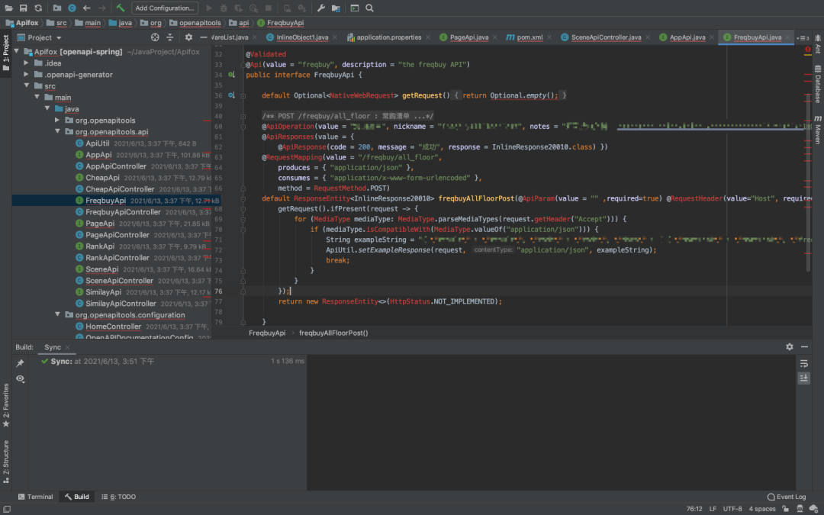
Task: Open the Terminal tool window tab
Action: (x=34, y=497)
